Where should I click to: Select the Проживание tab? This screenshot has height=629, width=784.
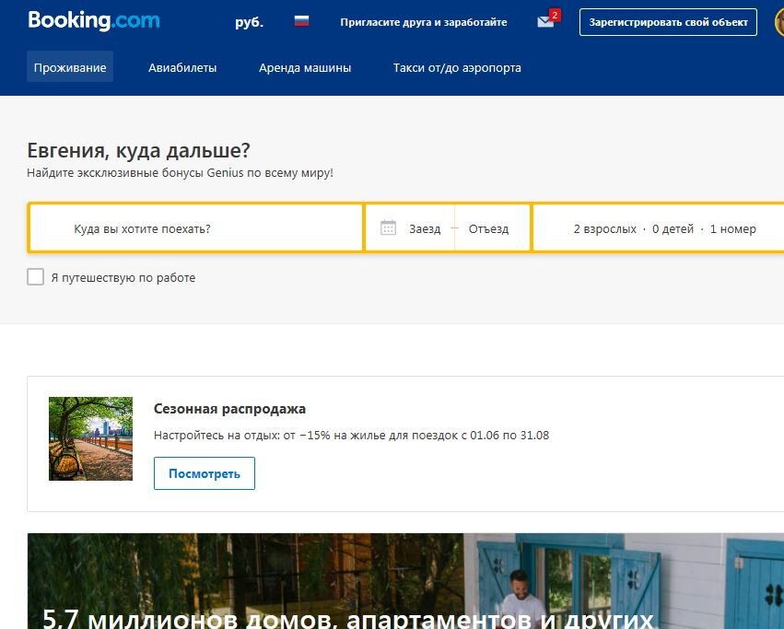click(x=70, y=67)
